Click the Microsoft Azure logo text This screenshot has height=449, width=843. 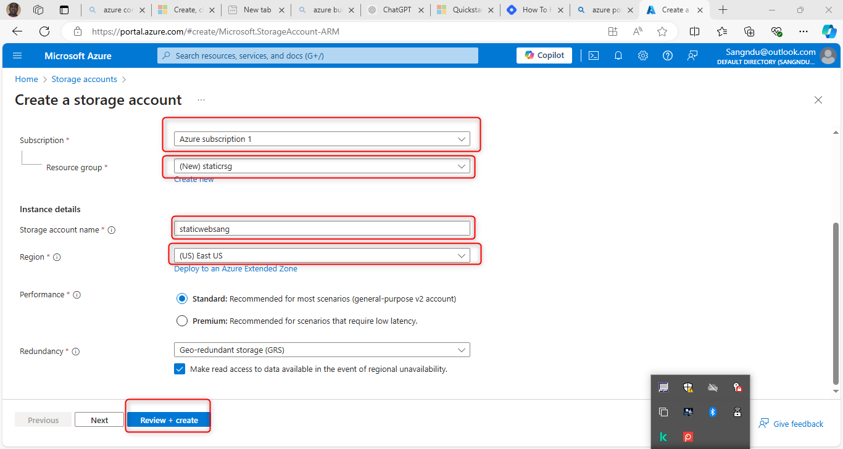click(78, 56)
